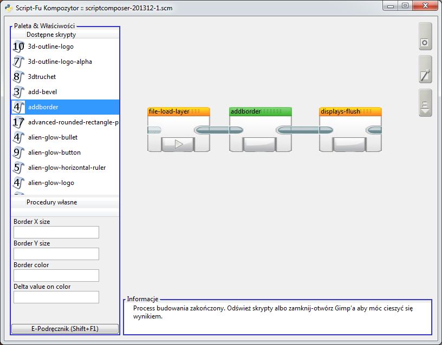Click the scroll icon beside alien-glow-button
The width and height of the screenshot is (442, 345).
[x=18, y=152]
